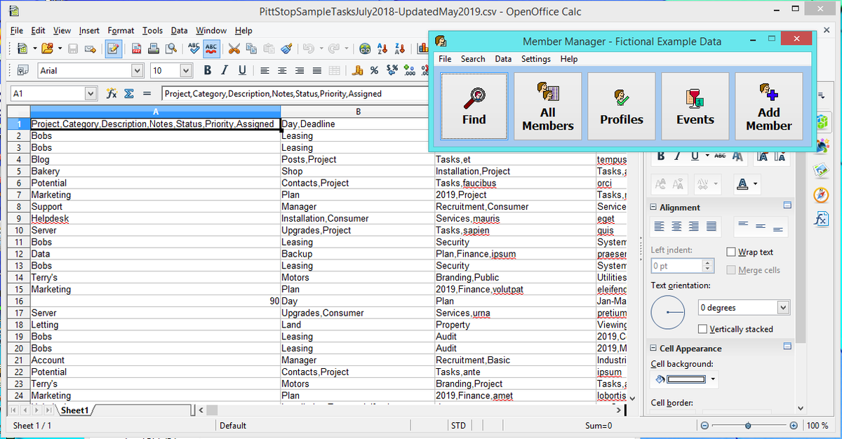
Task: Open Settings menu in Member Manager
Action: point(536,59)
